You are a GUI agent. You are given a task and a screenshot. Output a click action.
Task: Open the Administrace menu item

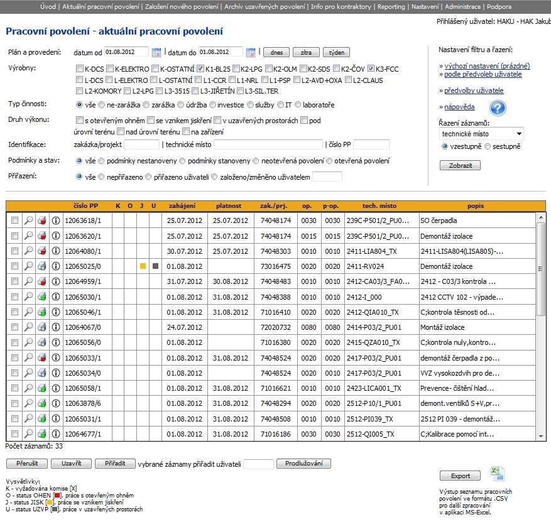coord(463,7)
